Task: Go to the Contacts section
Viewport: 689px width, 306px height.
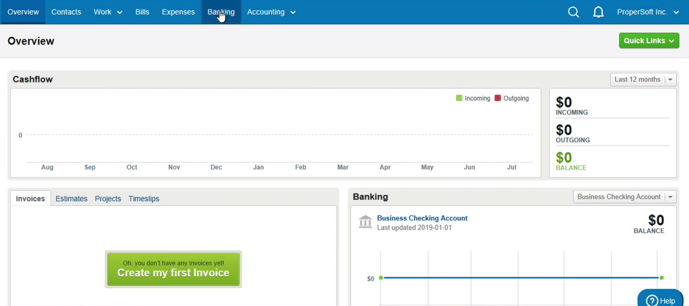Action: coord(66,12)
